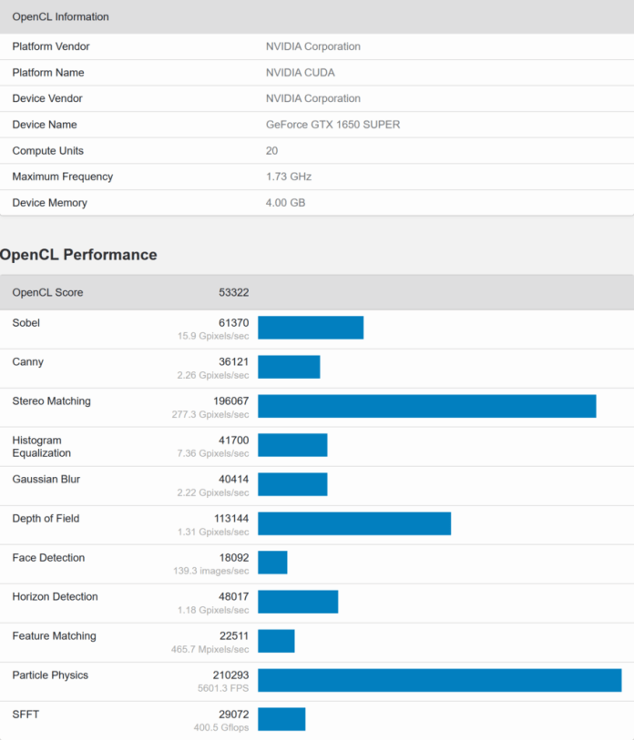Click the Horizon Detection bar
The image size is (634, 740).
(x=298, y=602)
